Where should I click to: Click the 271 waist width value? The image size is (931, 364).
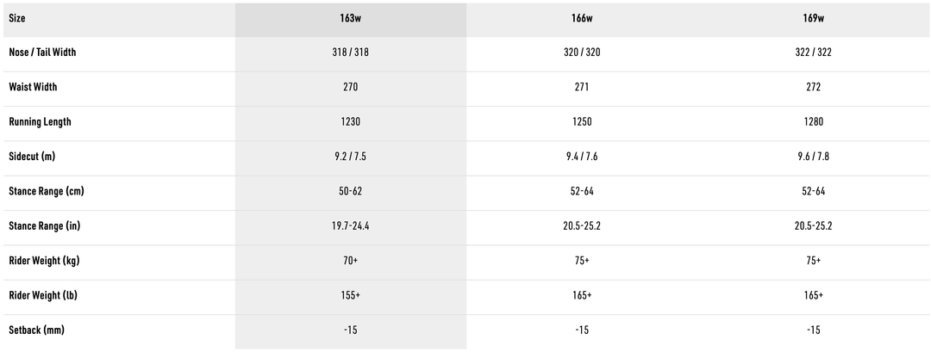coord(582,87)
